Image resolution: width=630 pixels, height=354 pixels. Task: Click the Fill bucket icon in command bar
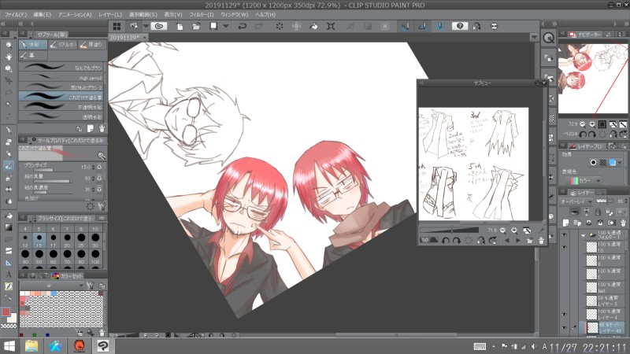[313, 26]
